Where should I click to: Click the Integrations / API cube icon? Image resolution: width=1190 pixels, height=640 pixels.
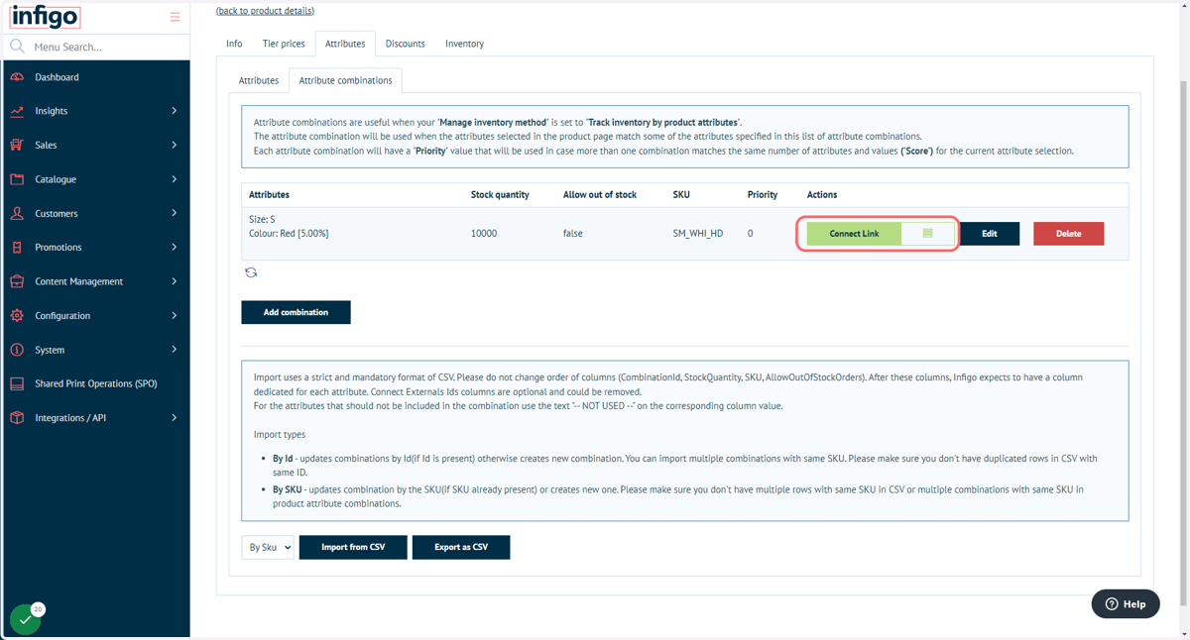click(17, 418)
